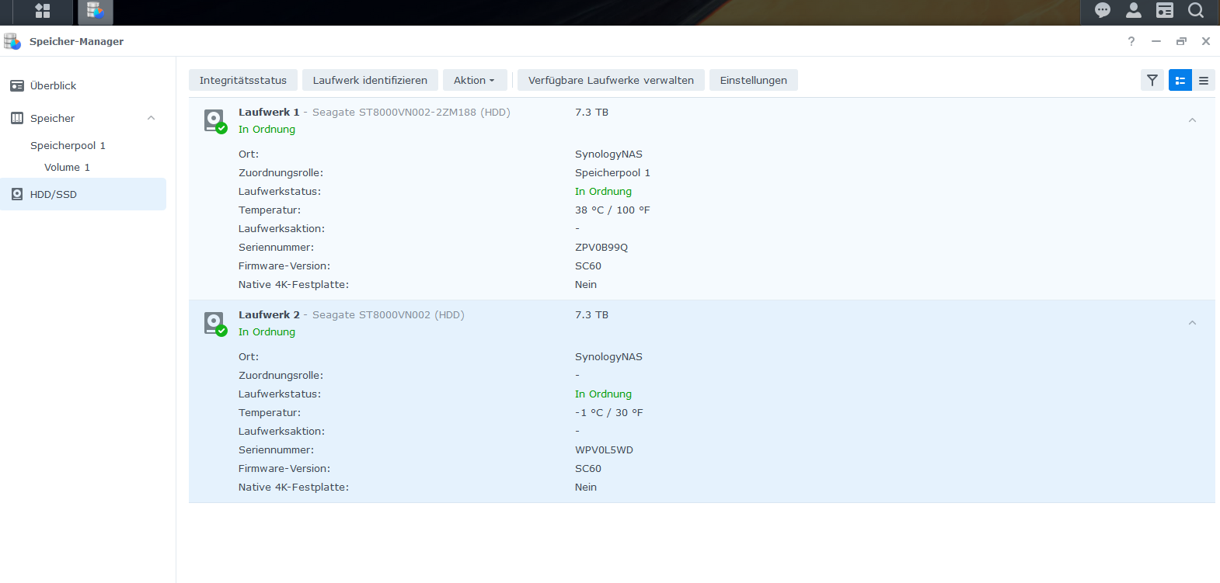Collapse the Speicher tree section
Screen dimensions: 1220x583
click(152, 118)
